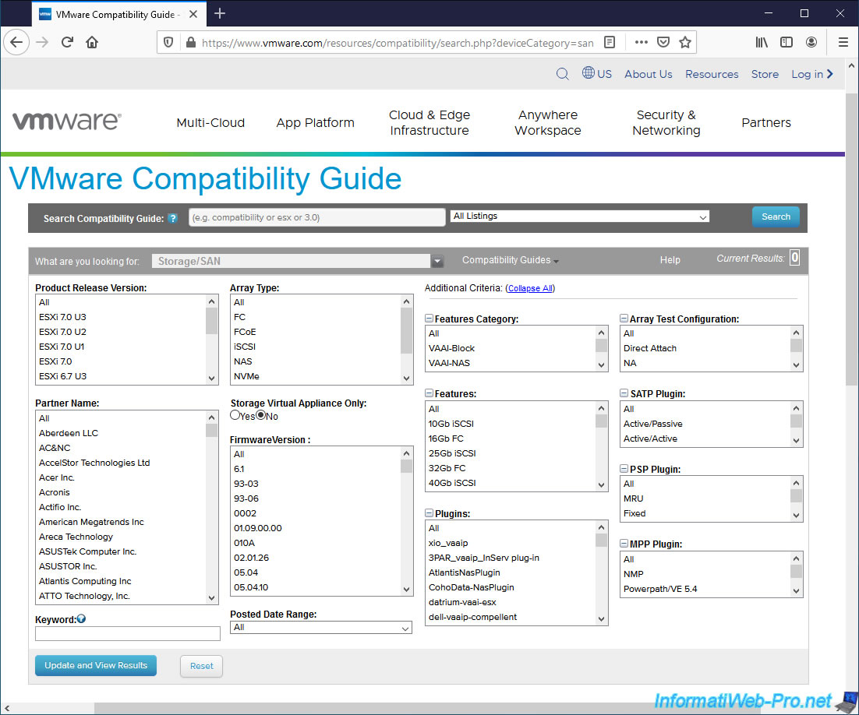Click the Update and View Results button
859x715 pixels.
(96, 665)
